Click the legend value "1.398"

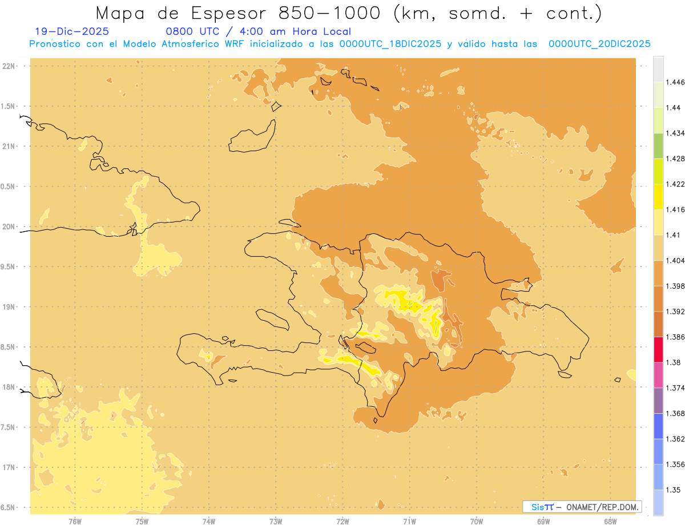(x=675, y=286)
